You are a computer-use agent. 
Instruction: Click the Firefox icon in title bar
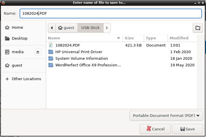pos(3,3)
